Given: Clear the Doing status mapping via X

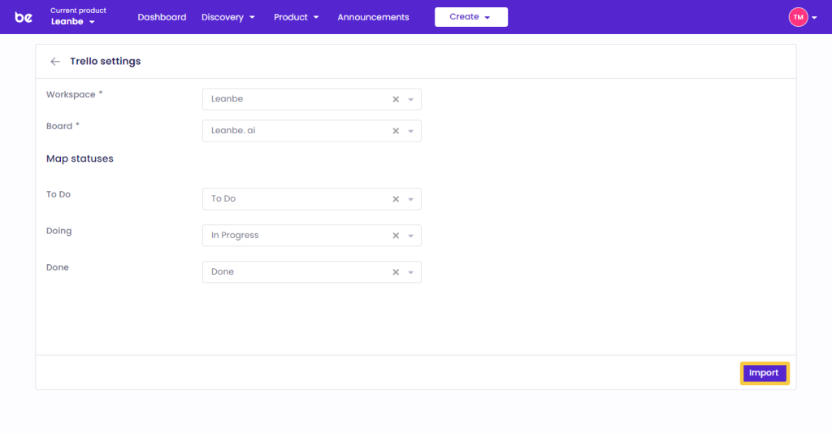Looking at the screenshot, I should point(396,236).
